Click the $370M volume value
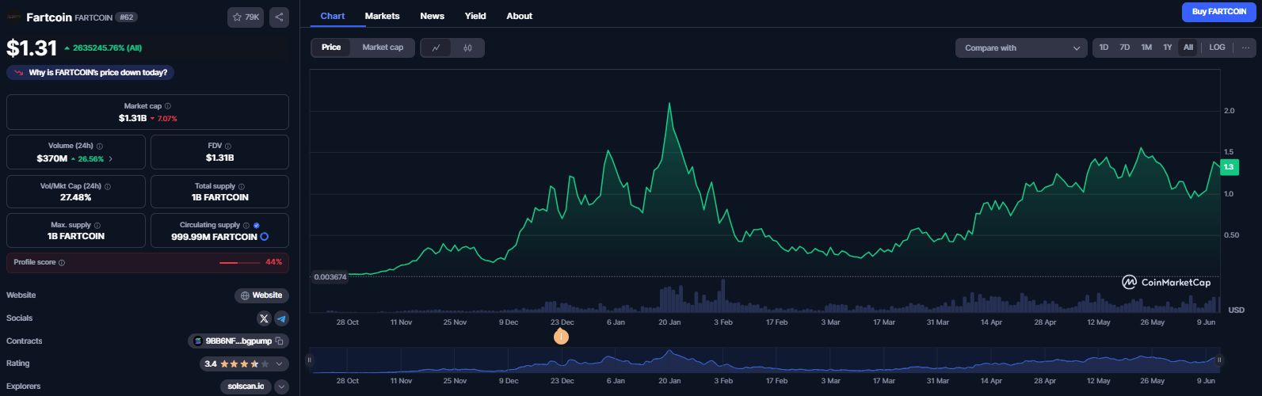Screen dimensions: 1262x396 [51, 158]
